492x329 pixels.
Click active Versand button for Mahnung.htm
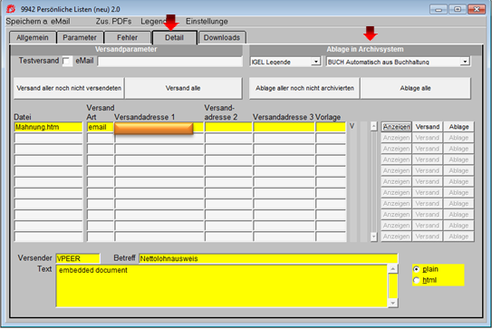428,127
